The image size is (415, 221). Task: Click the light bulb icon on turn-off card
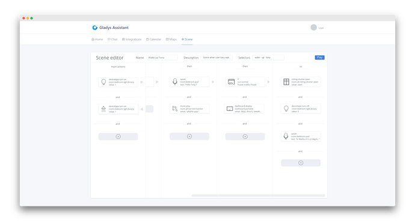pyautogui.click(x=286, y=108)
